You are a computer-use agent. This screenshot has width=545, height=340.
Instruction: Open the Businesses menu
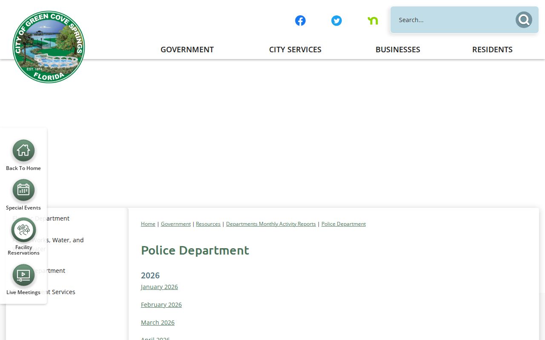tap(398, 49)
